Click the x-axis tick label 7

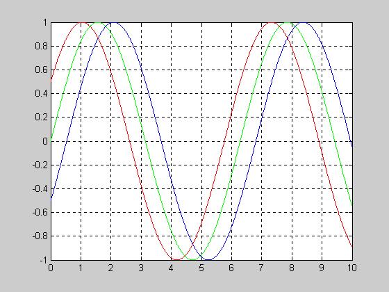tap(261, 268)
